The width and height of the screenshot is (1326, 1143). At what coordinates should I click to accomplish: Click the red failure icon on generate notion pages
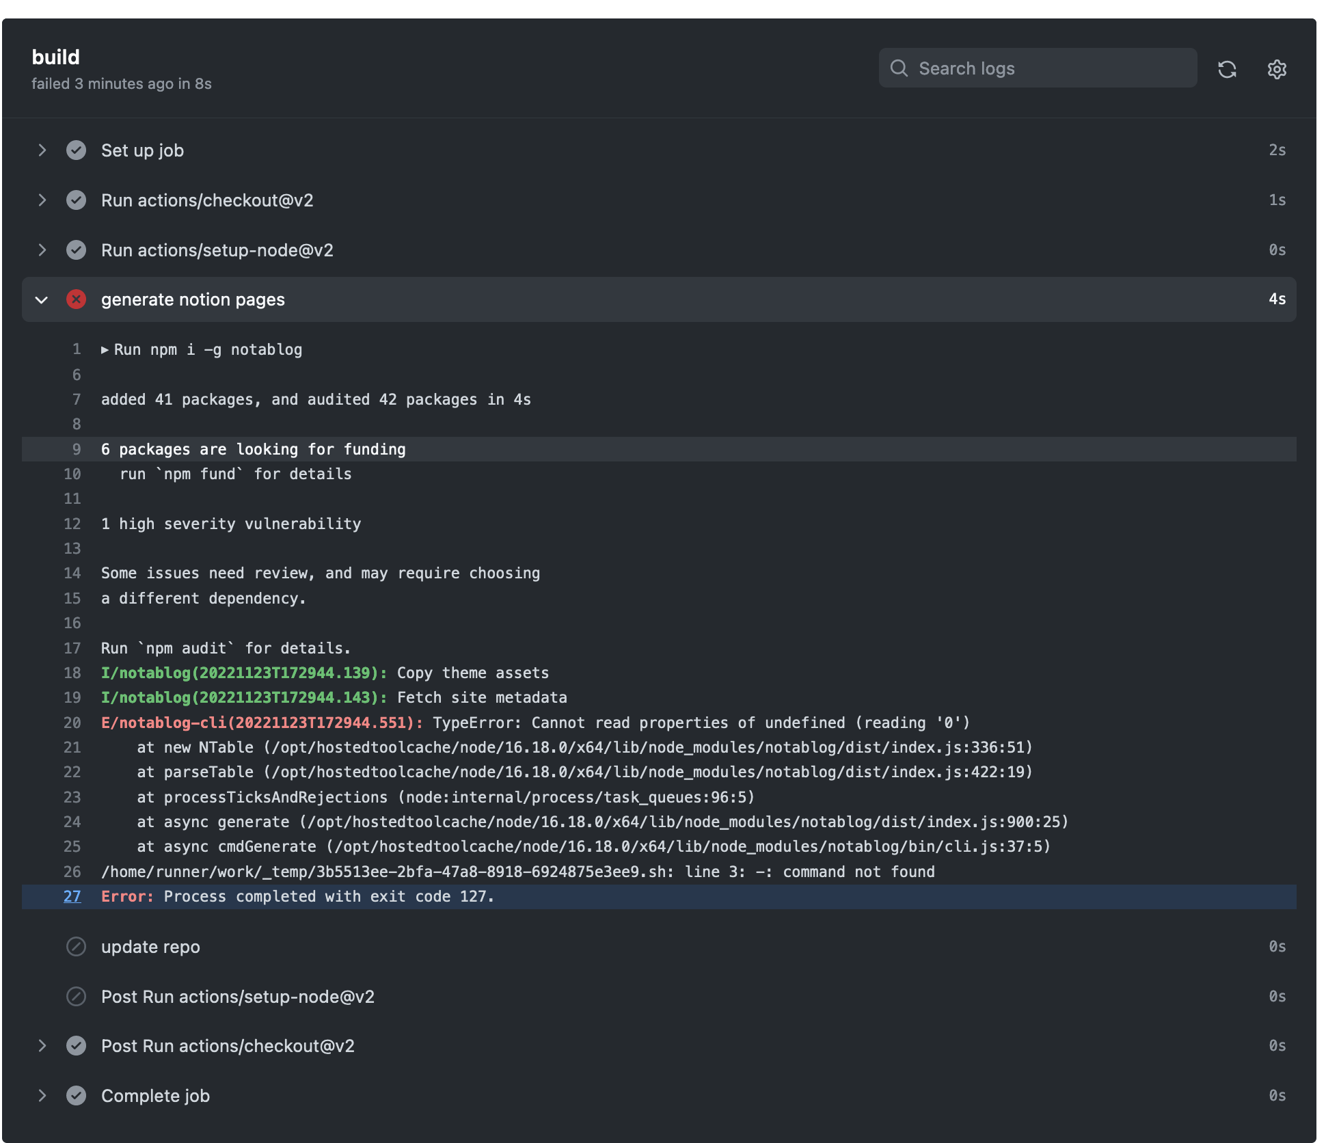point(76,299)
